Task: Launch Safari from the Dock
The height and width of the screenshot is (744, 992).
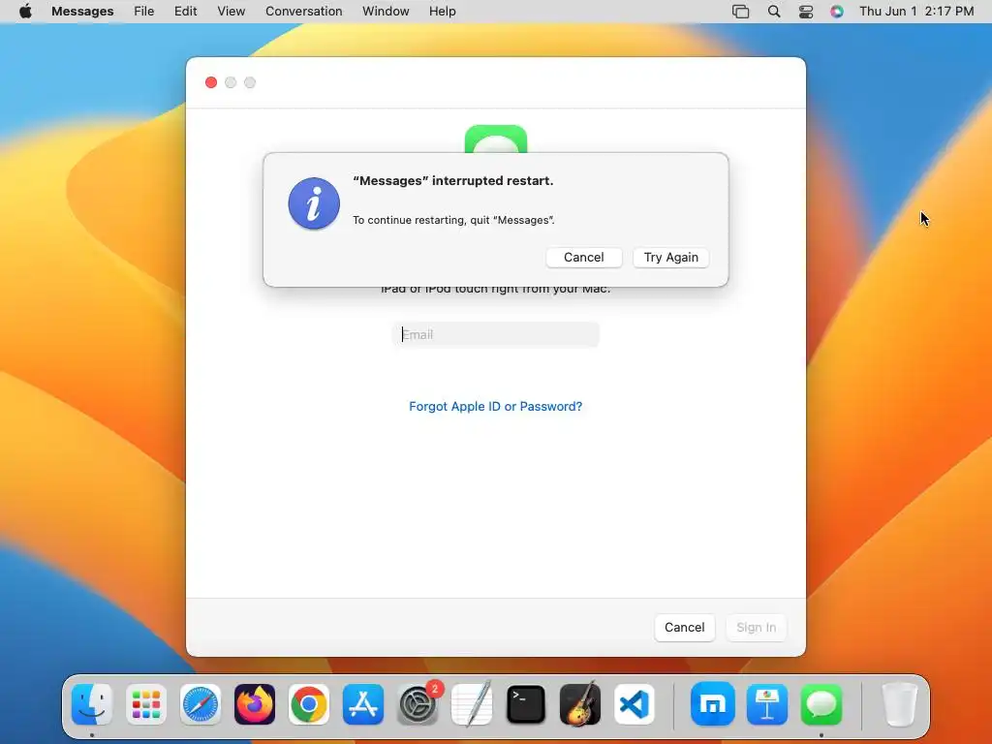Action: 201,704
